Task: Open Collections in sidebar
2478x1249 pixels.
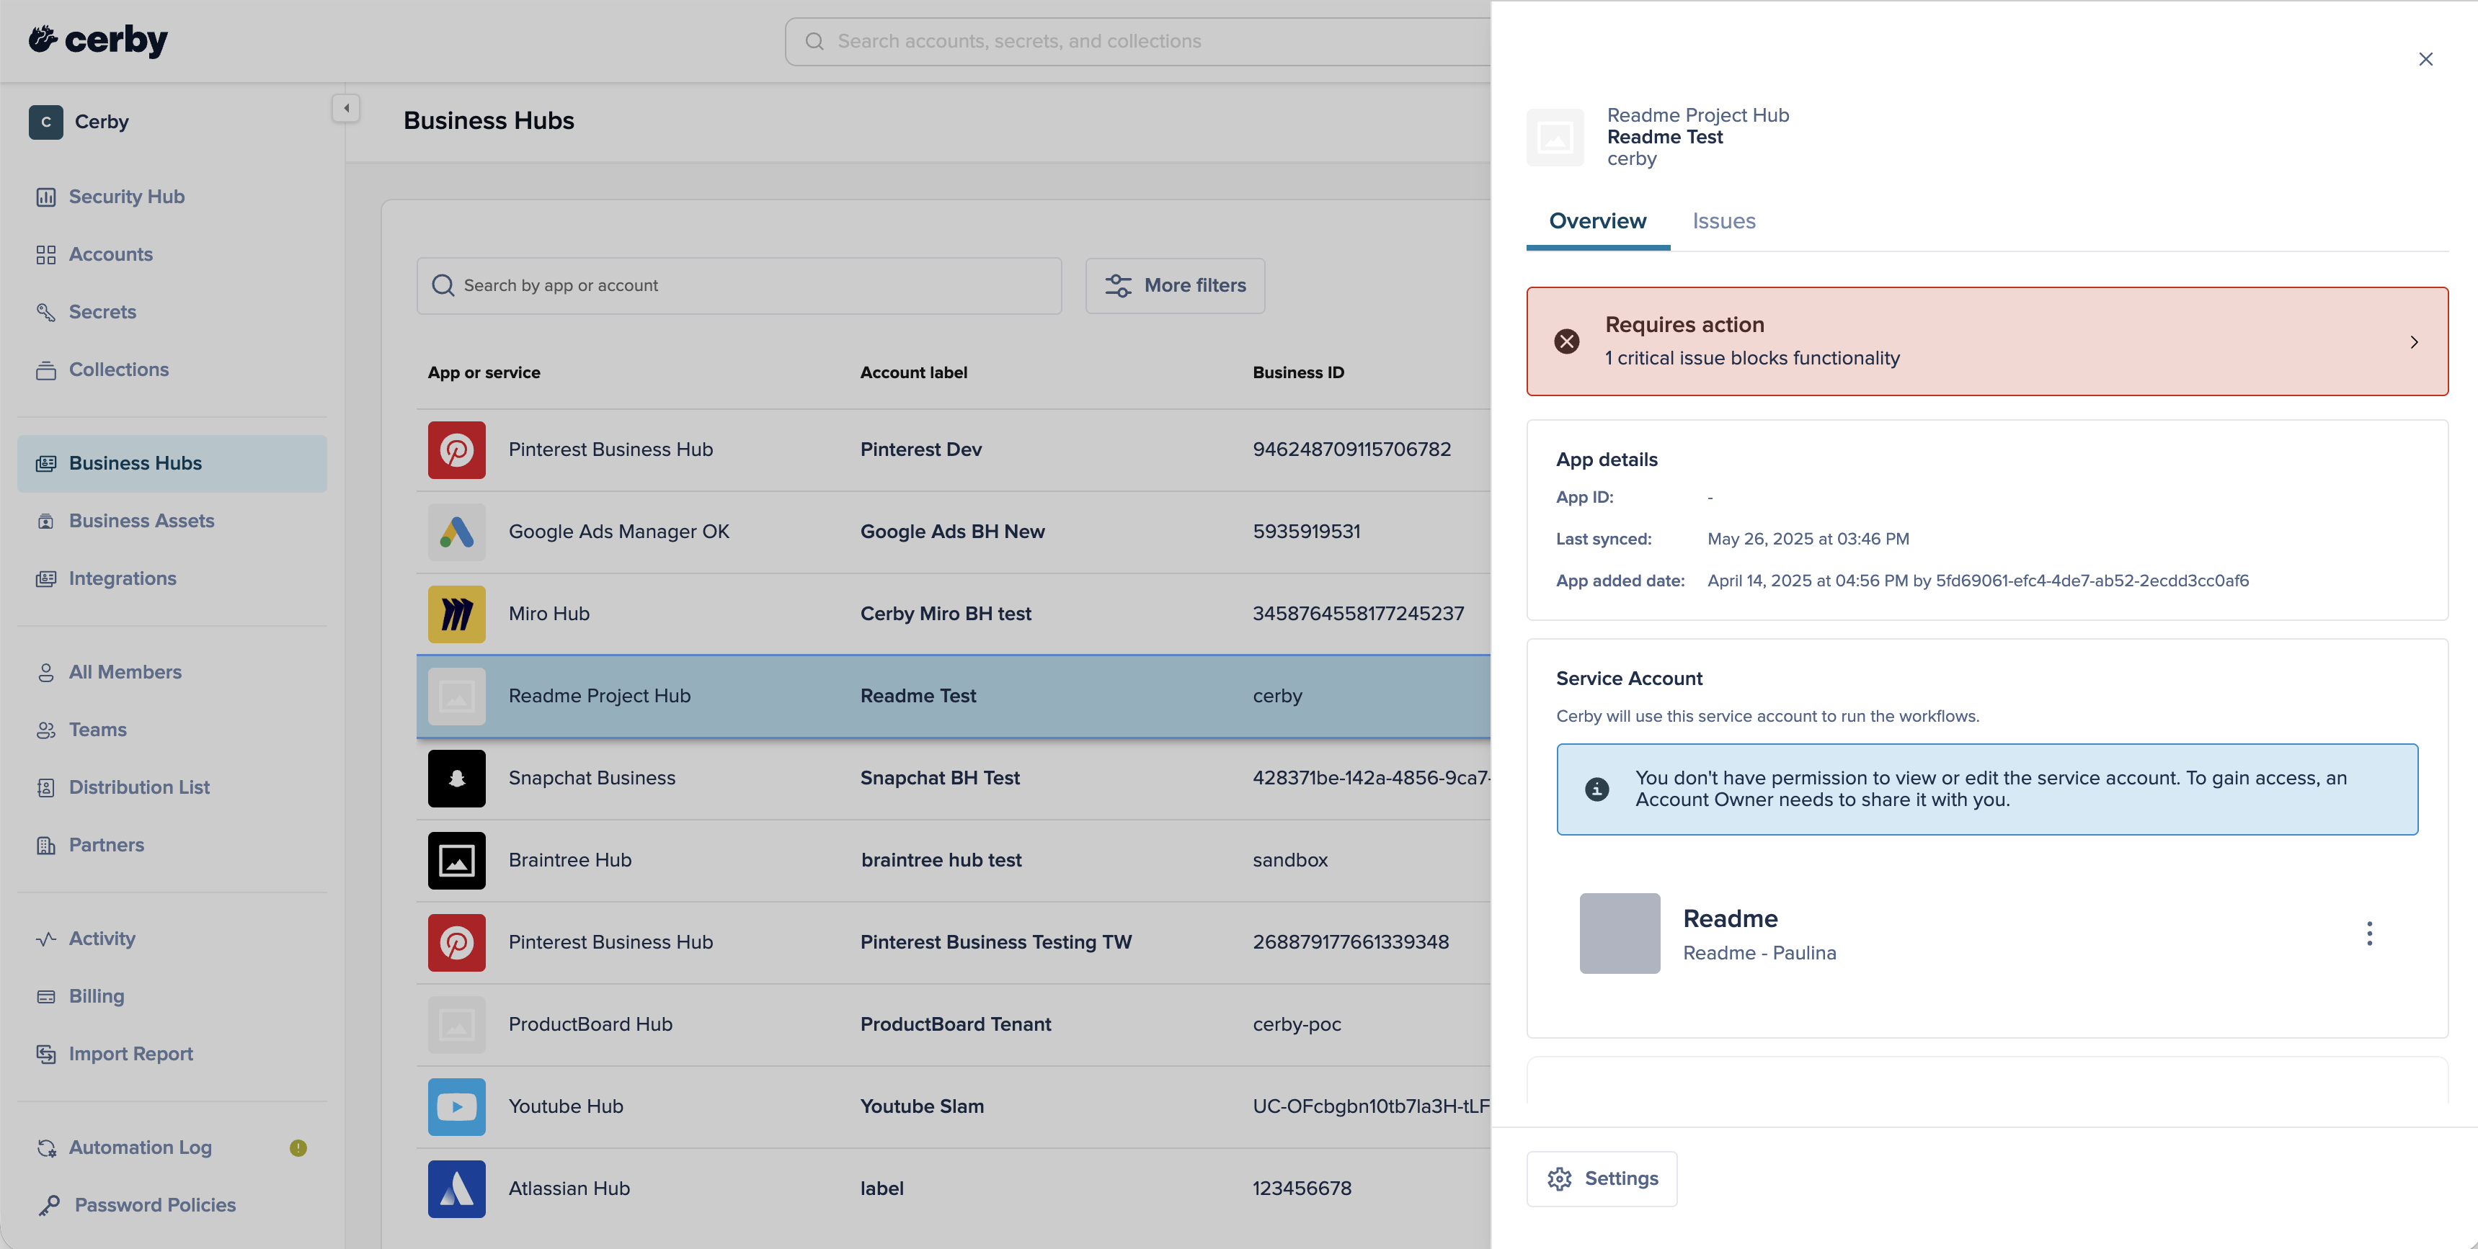Action: (x=118, y=370)
